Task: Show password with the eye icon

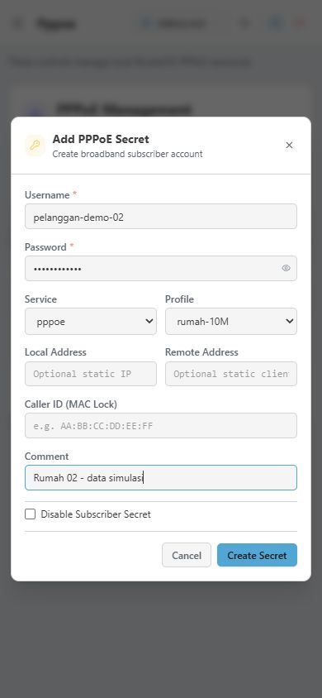Action: pos(286,268)
